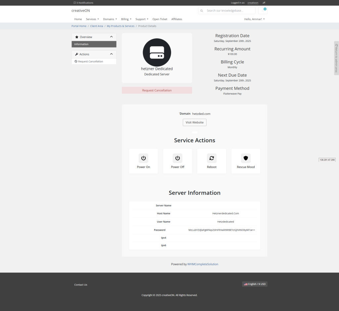Select Affiliates from the navigation bar
The image size is (339, 311).
(x=176, y=19)
